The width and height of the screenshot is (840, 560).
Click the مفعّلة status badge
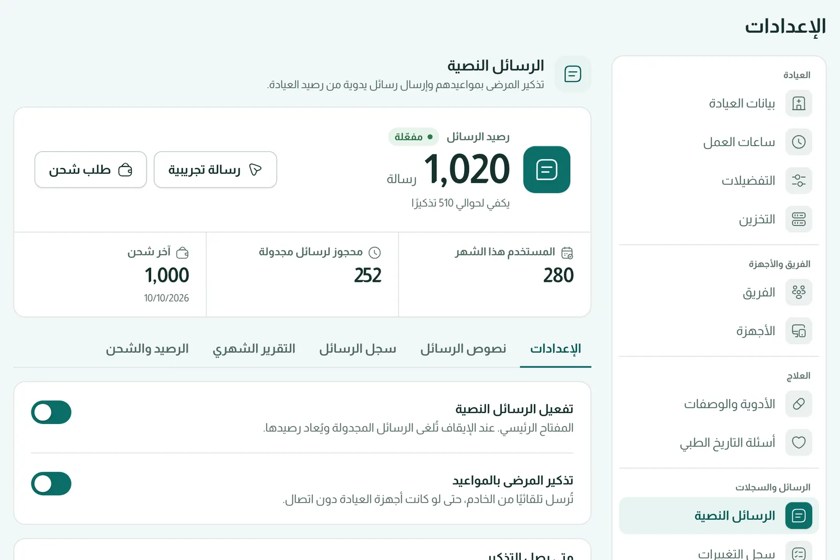[414, 137]
